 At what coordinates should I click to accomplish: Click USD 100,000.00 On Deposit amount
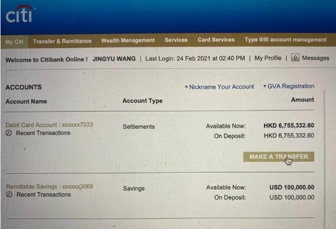(x=292, y=197)
